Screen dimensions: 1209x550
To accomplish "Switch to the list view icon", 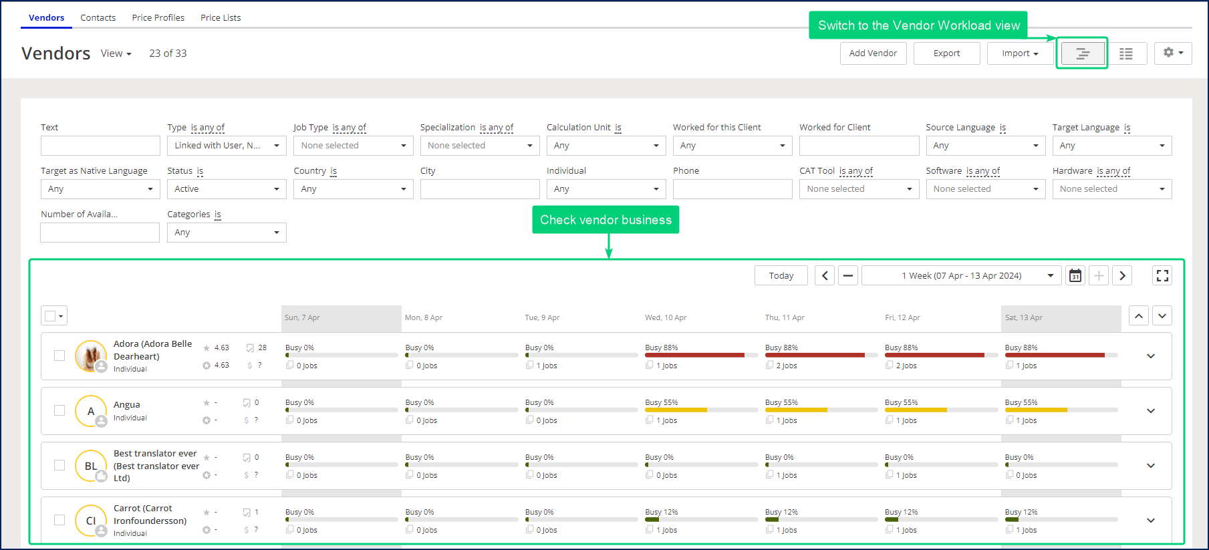I will (x=1126, y=53).
